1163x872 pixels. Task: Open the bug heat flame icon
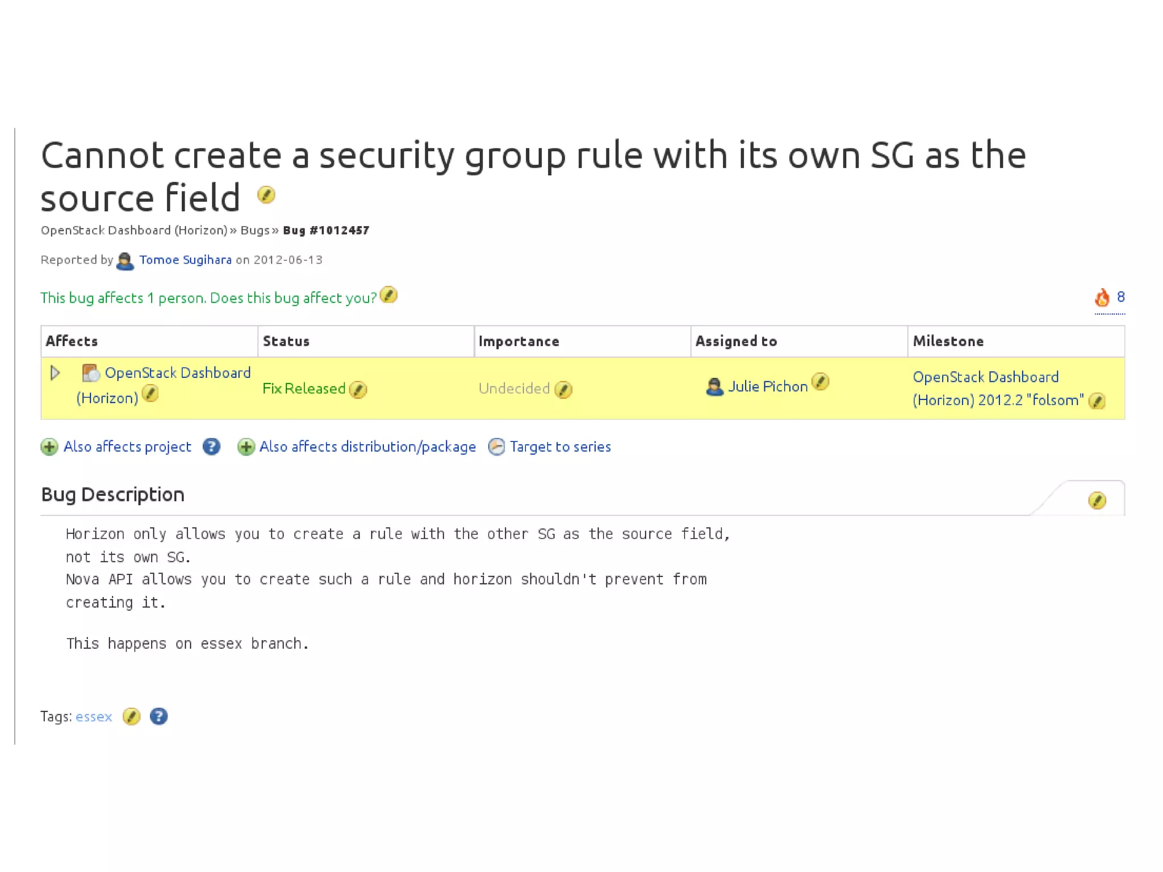pos(1102,297)
